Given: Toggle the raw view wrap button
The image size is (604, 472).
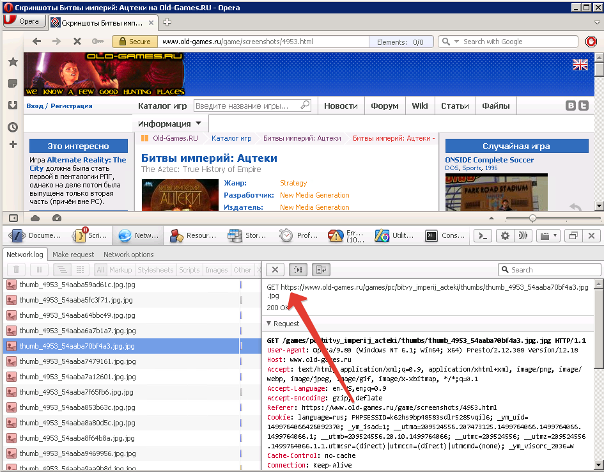Looking at the screenshot, I should click(320, 270).
